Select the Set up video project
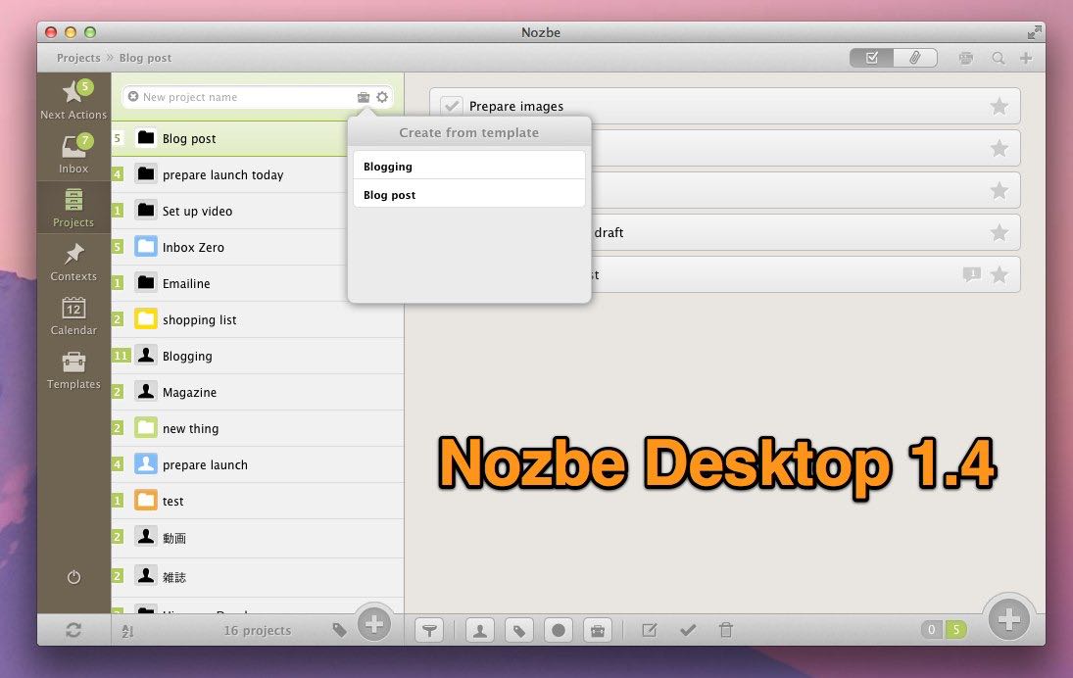Viewport: 1073px width, 678px height. coord(229,211)
